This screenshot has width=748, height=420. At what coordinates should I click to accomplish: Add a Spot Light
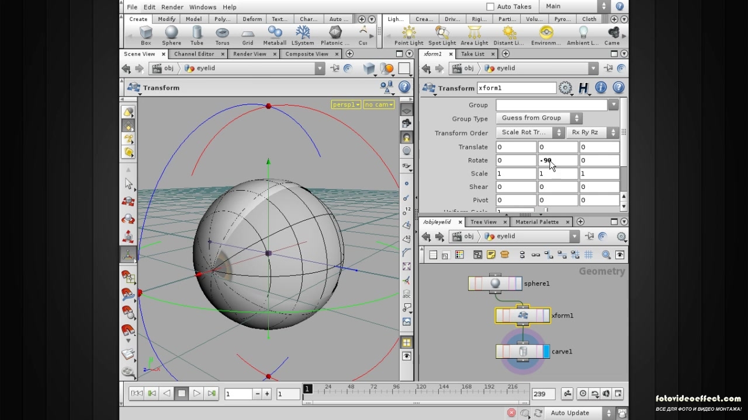[x=442, y=36]
